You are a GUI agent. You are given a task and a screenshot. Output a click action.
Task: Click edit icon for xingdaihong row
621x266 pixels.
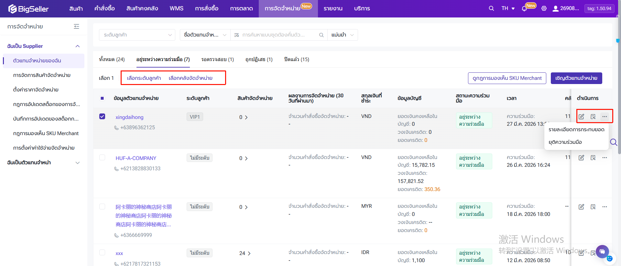point(581,117)
